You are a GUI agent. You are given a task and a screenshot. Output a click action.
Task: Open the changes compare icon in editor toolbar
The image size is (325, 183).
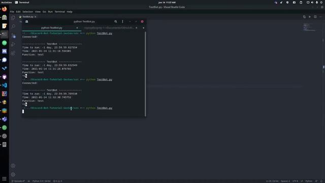[x=304, y=17]
